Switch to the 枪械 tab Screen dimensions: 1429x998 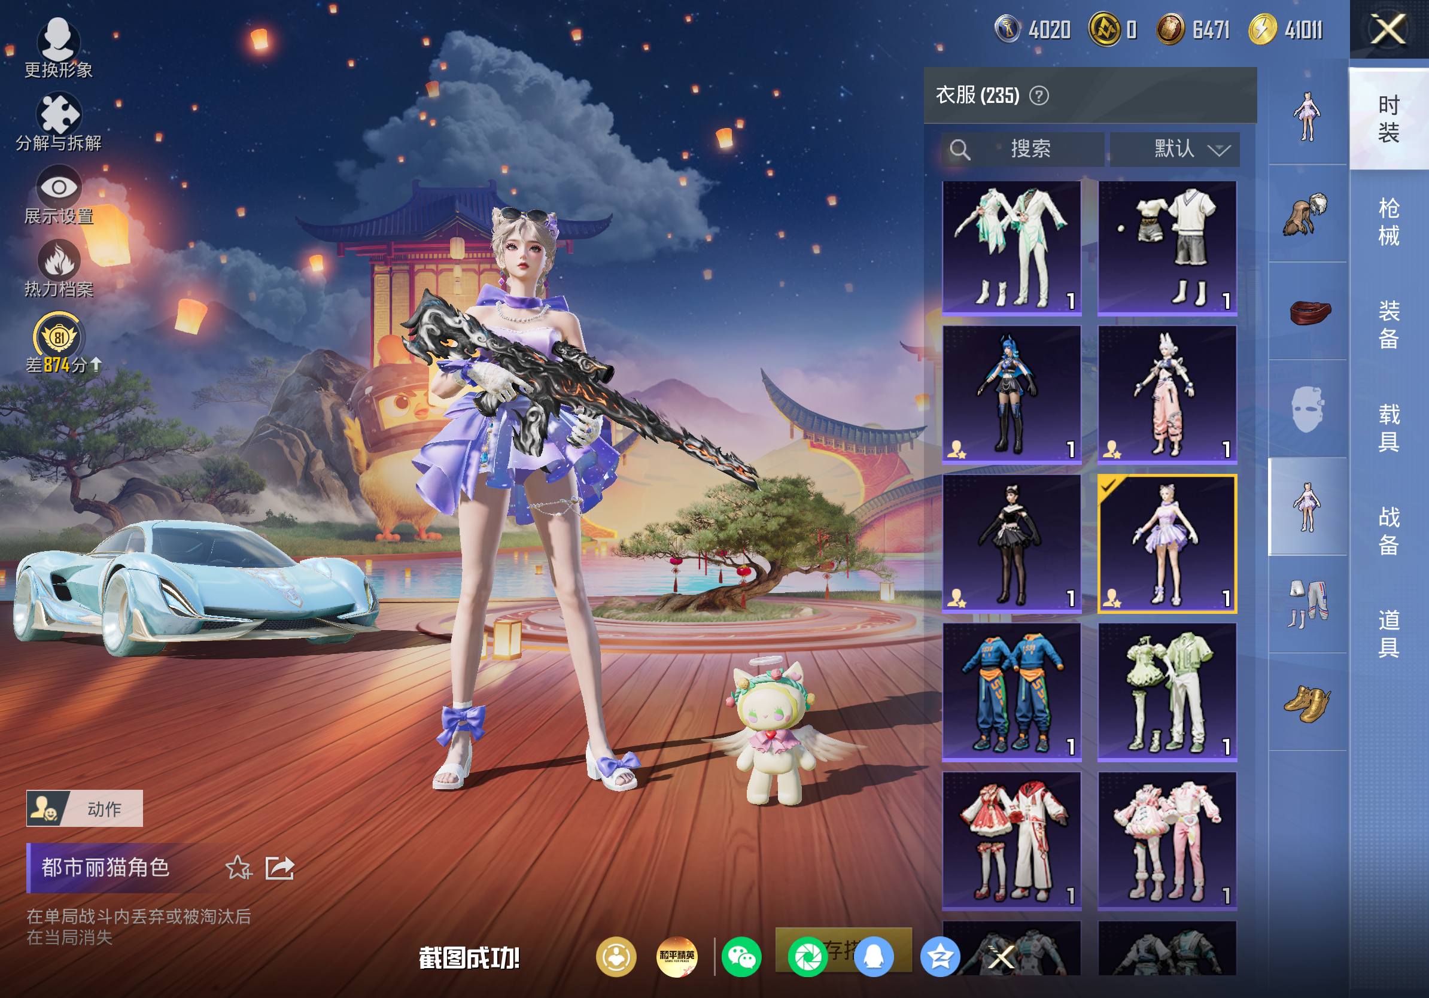[1389, 221]
